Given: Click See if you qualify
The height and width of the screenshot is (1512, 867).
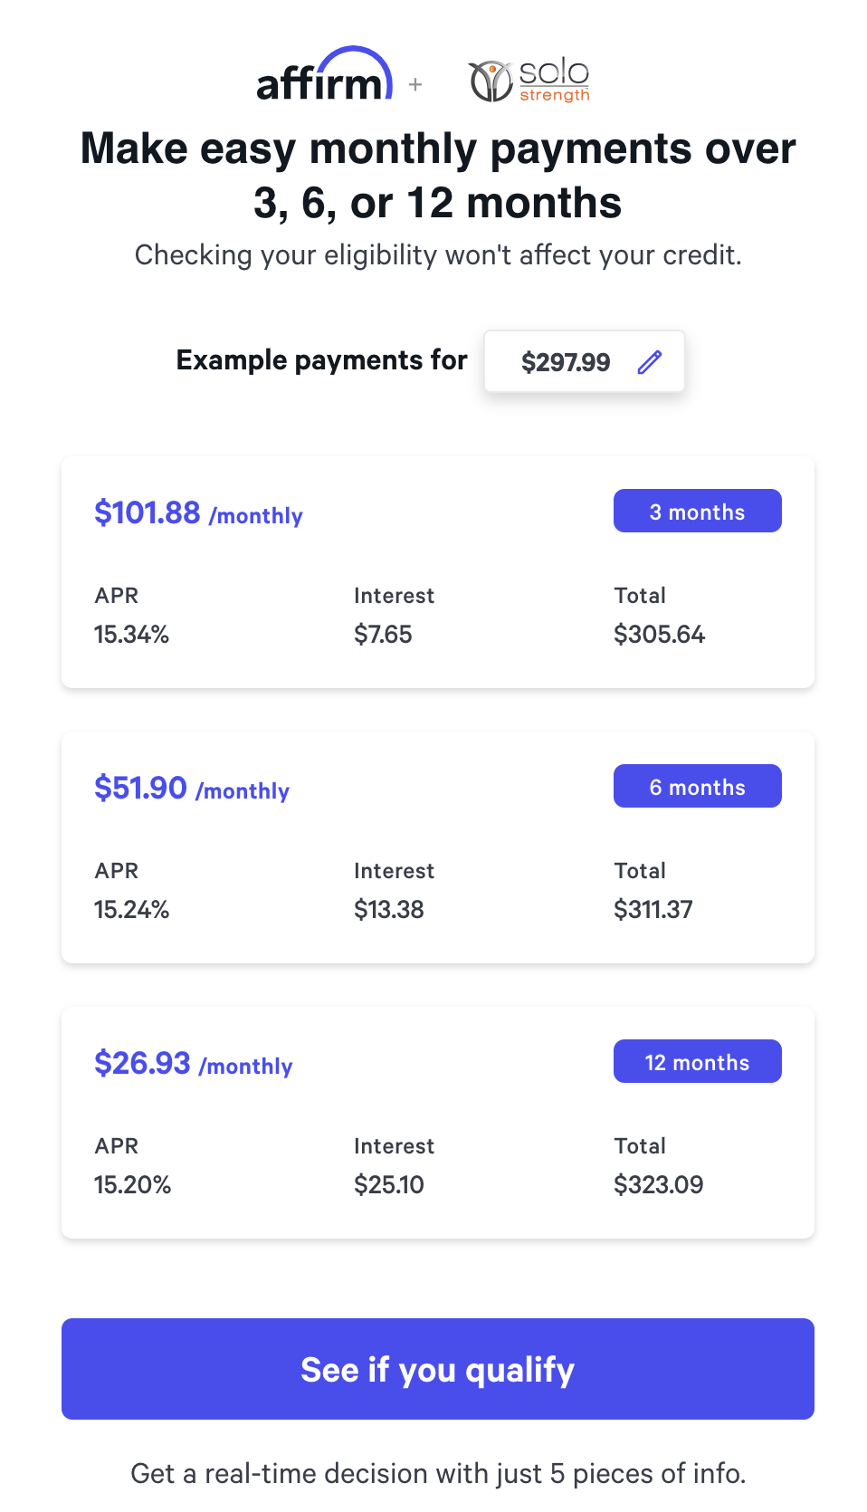Looking at the screenshot, I should 438,1369.
